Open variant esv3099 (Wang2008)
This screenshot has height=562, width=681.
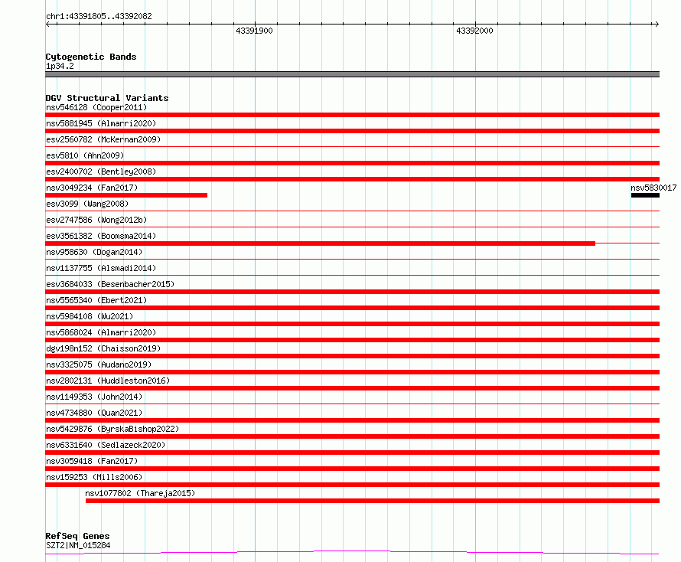[87, 204]
